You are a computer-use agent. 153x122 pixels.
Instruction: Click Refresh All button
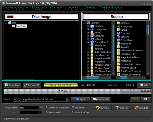pyautogui.click(x=12, y=85)
